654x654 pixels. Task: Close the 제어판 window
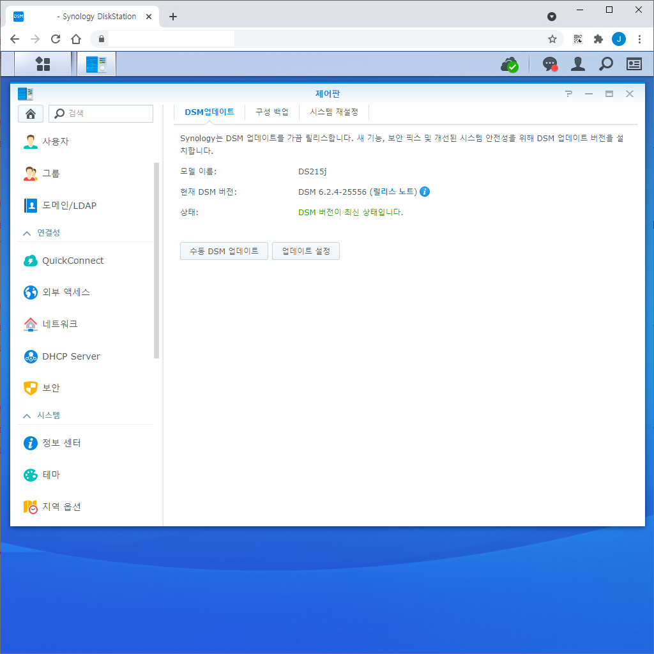point(629,94)
